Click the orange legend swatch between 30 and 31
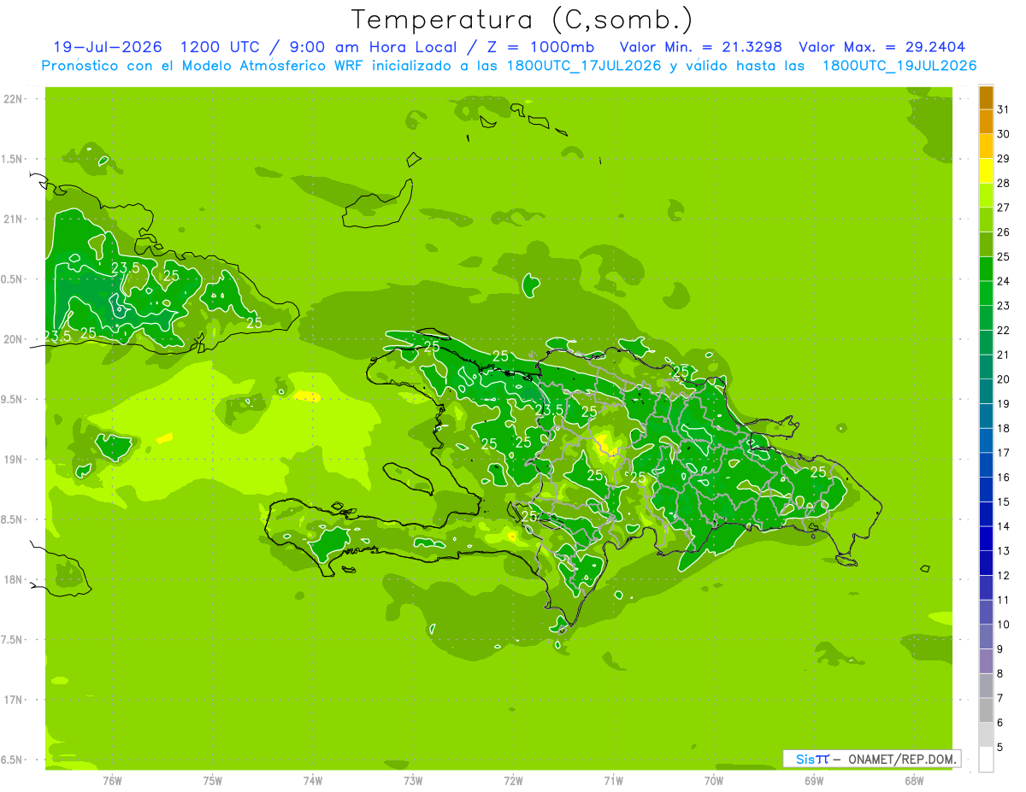Viewport: 1026px width, 792px height. tap(986, 122)
